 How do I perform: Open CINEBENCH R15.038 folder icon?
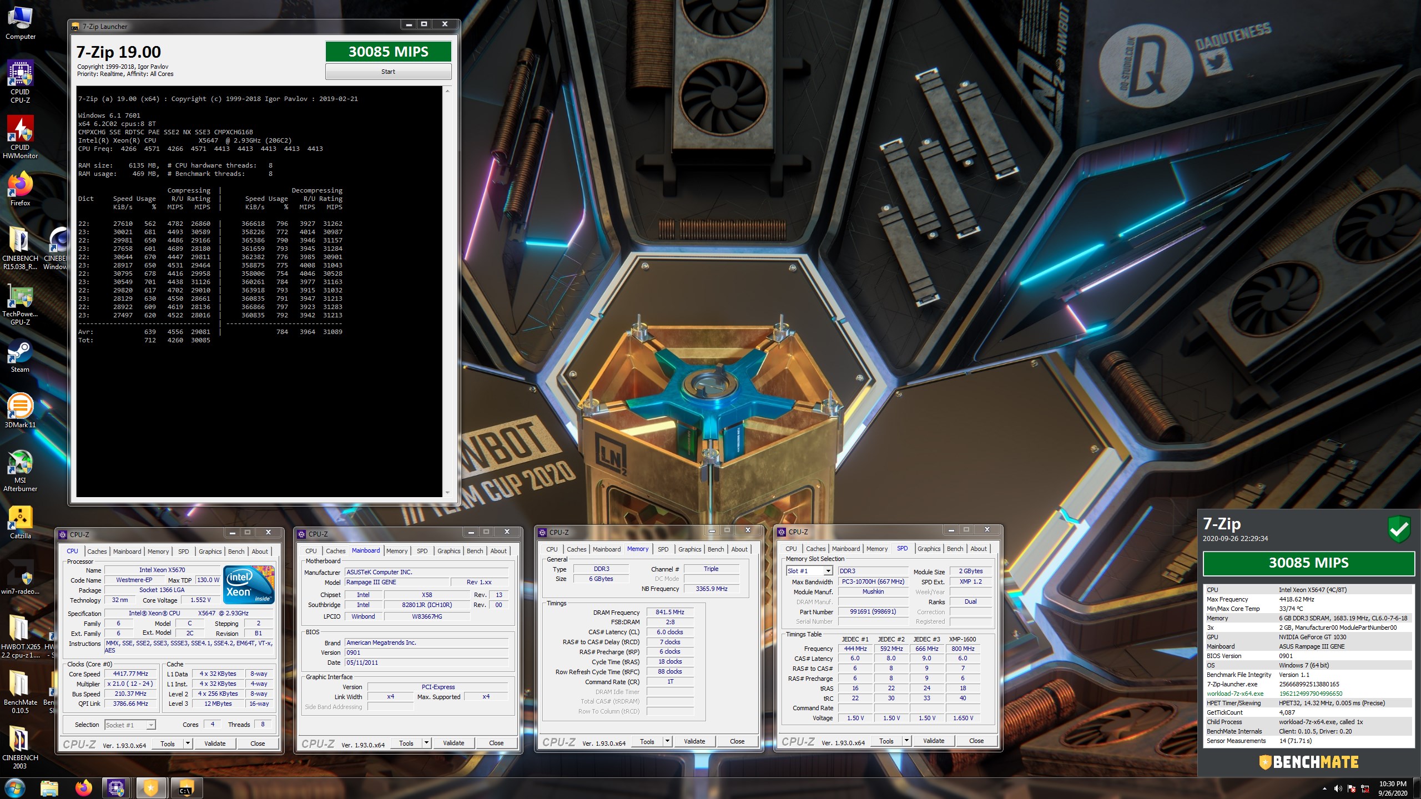coord(20,248)
